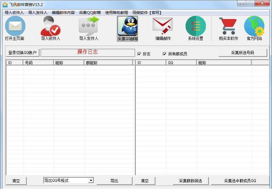Click the left 清空 button
The height and width of the screenshot is (196, 272).
click(16, 181)
